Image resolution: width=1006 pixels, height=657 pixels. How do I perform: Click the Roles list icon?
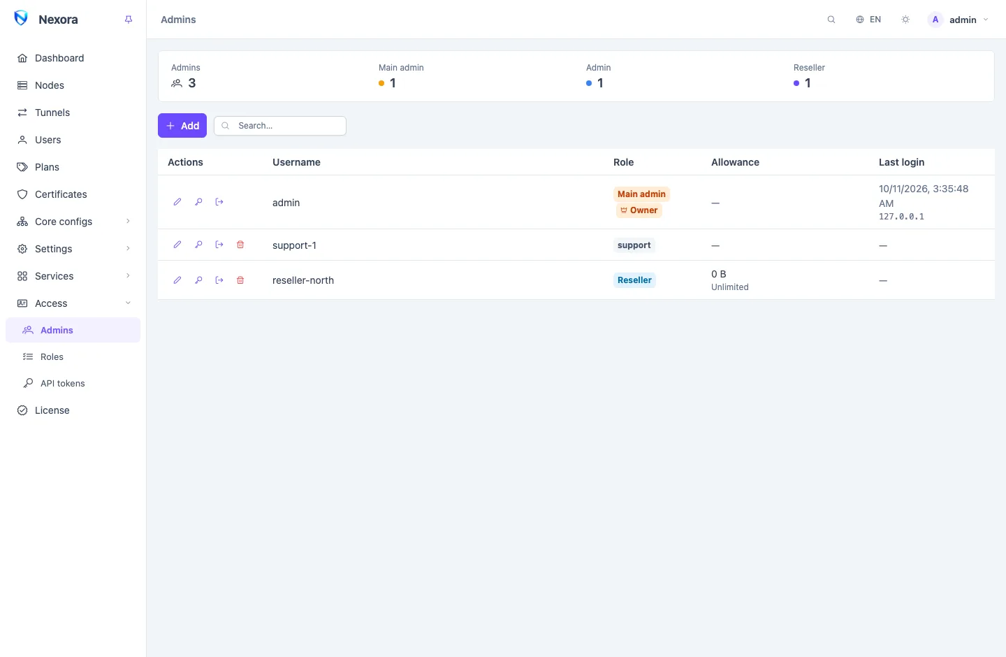point(28,356)
